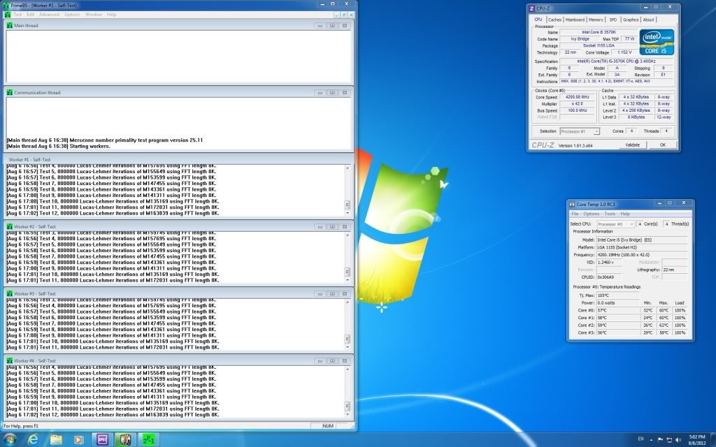Launch Windows Media Player from taskbar
Viewport: 716px width, 447px height.
(x=78, y=439)
